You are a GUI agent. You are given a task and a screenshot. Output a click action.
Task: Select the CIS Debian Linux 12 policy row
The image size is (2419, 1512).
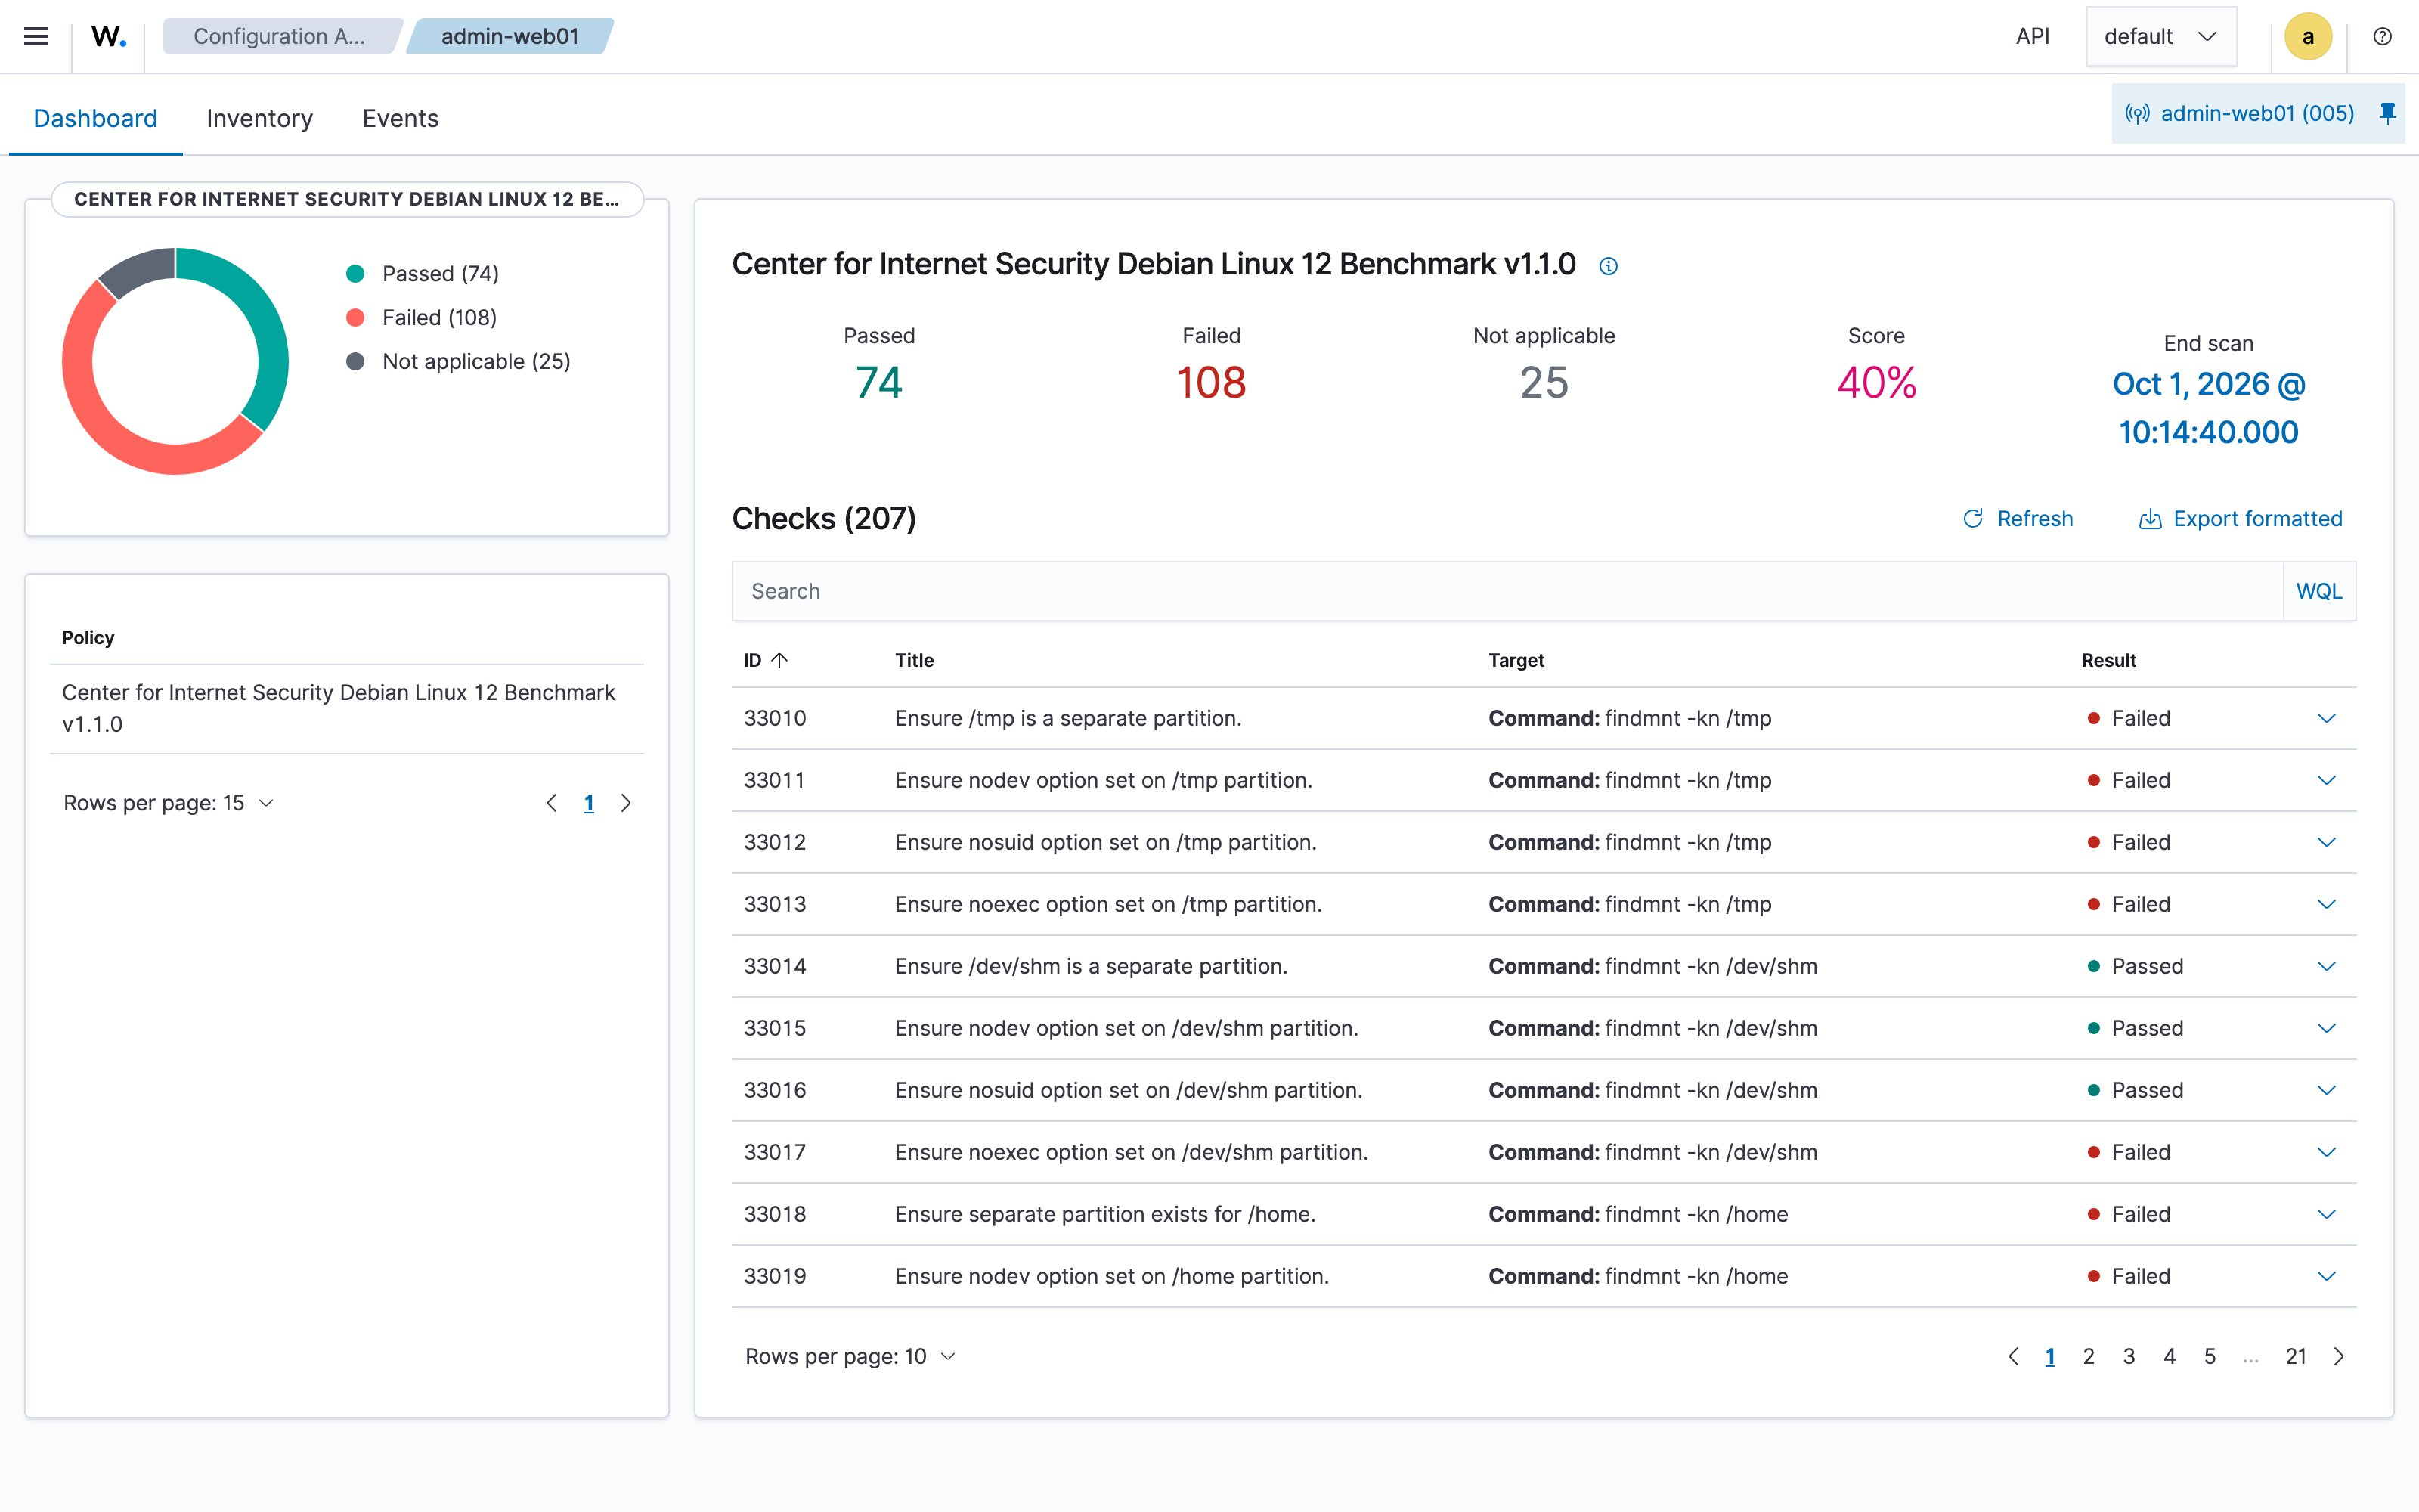pos(347,708)
